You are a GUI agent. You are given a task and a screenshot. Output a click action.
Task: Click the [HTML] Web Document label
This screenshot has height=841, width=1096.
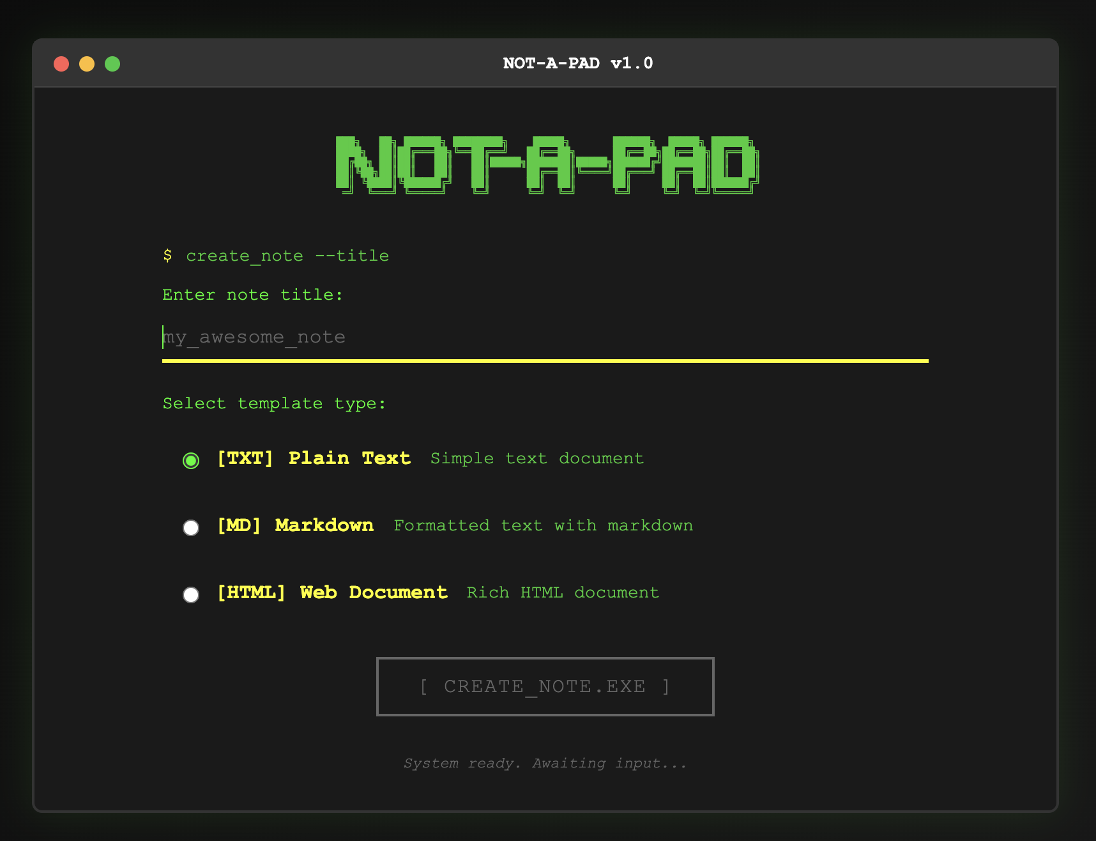332,592
